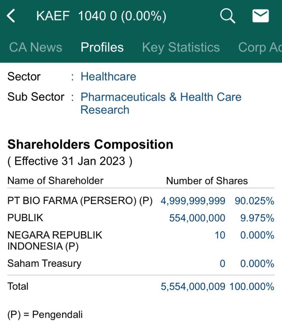Tap the total 5,554,000,009 shares value
The height and width of the screenshot is (323, 282).
[193, 287]
